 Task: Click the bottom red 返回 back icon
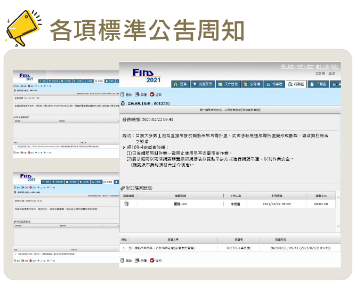coord(155,261)
